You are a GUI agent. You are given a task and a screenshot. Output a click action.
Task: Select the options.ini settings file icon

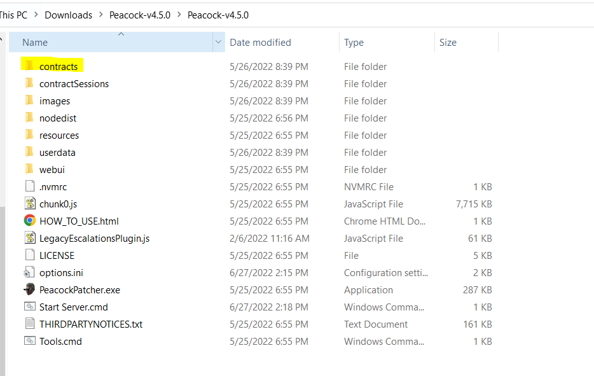tap(29, 272)
